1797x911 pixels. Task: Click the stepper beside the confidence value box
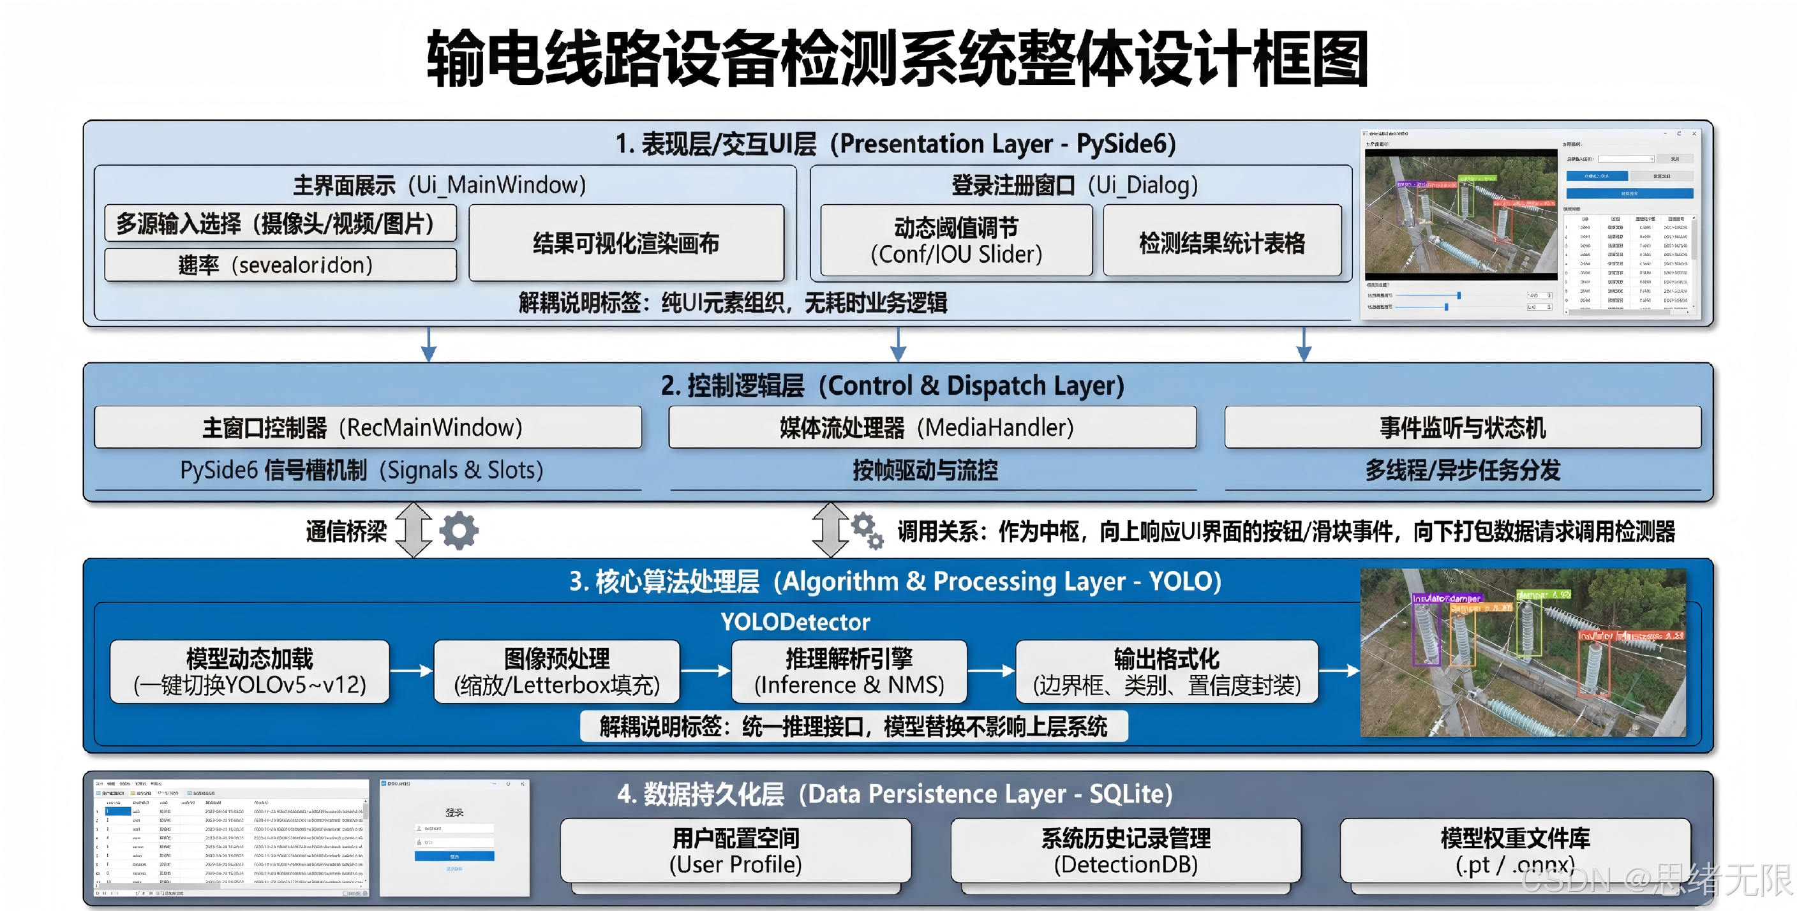pos(1549,297)
